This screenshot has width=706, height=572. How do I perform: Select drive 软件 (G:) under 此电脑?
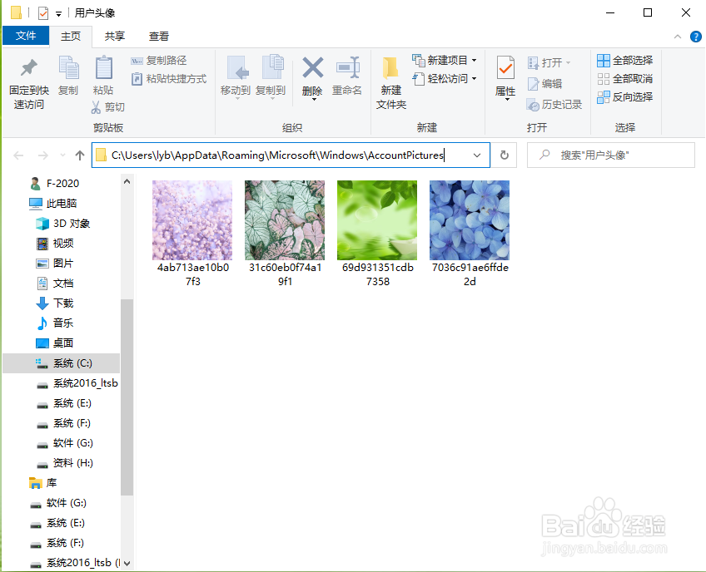[64, 443]
